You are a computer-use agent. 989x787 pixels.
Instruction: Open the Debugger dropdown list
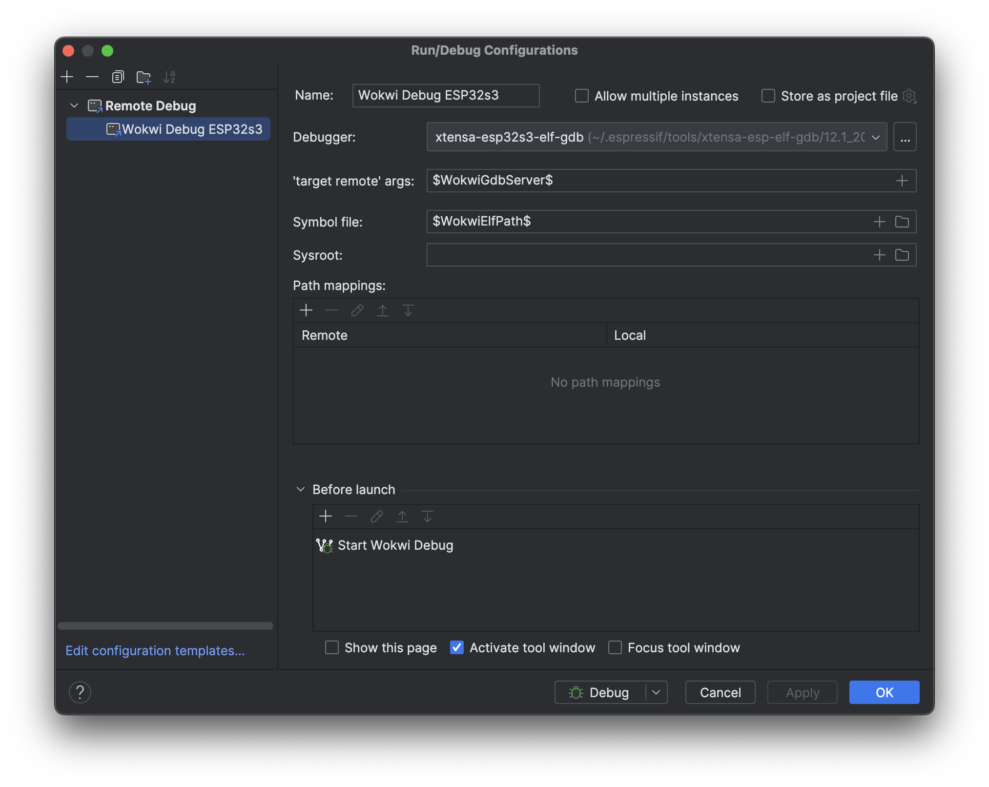click(x=876, y=137)
